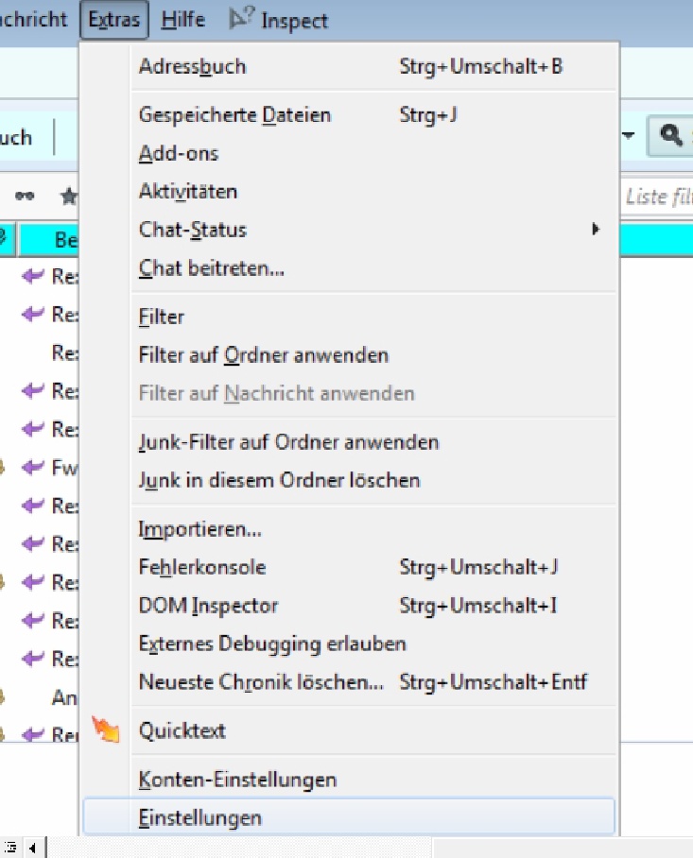Launch the DOM Inspector
The image size is (693, 858).
click(x=208, y=605)
